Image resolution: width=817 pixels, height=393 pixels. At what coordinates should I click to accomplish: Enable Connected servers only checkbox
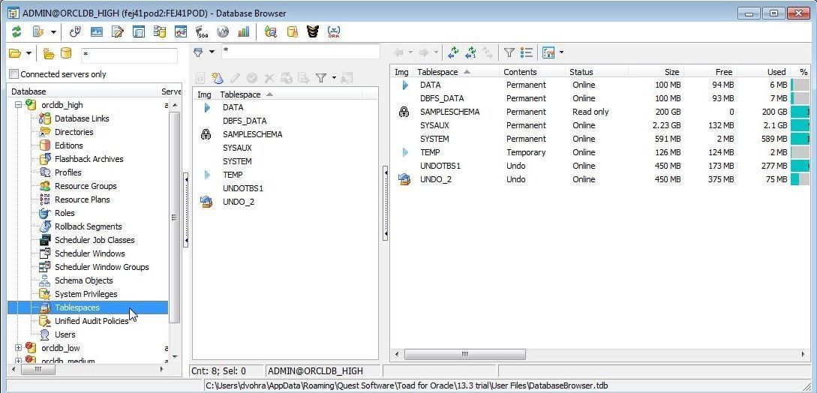click(x=14, y=74)
